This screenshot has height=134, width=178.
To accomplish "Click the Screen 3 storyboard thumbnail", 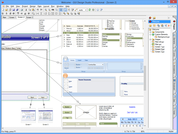I will (x=45, y=115).
